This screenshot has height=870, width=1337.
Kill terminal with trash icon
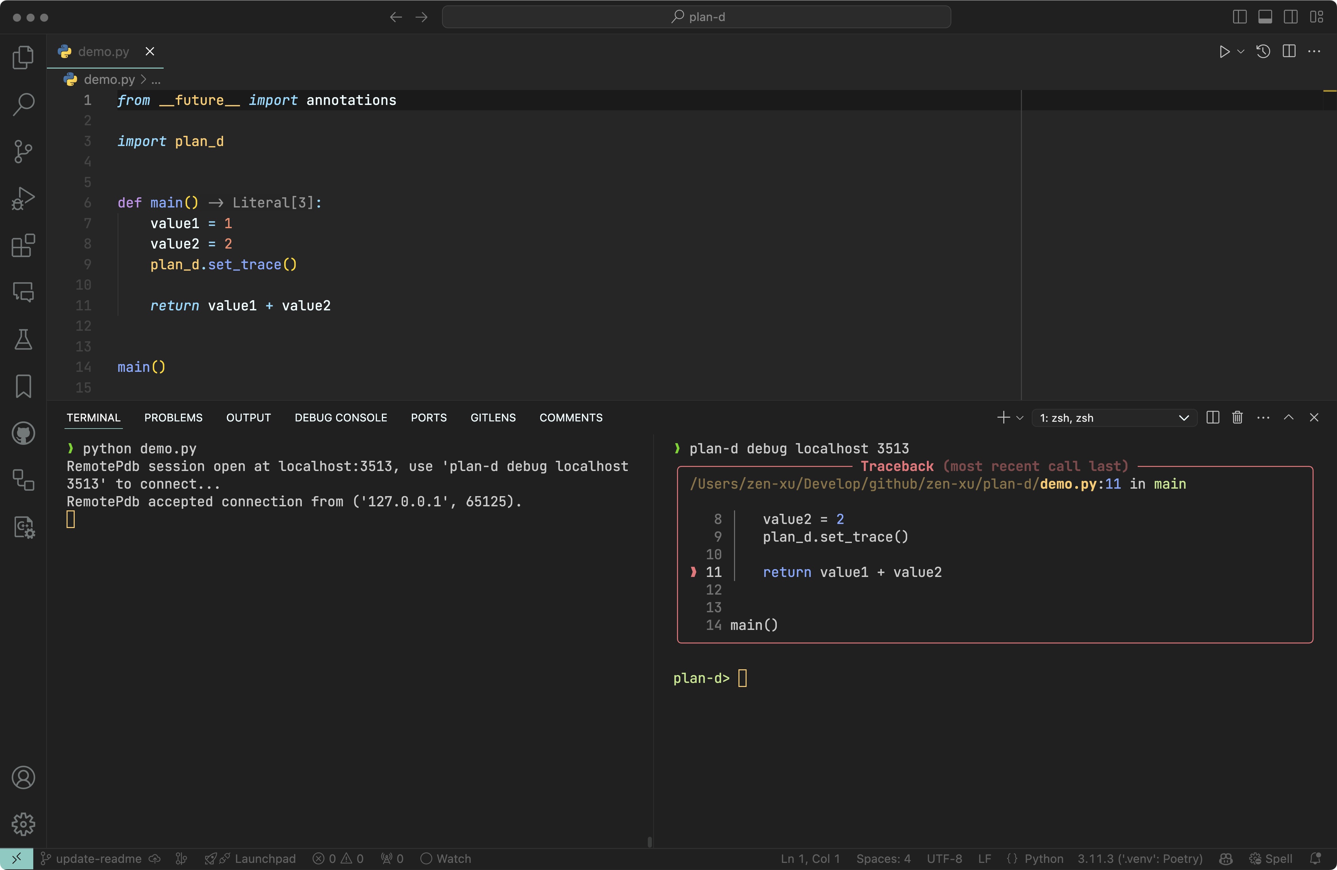1237,418
